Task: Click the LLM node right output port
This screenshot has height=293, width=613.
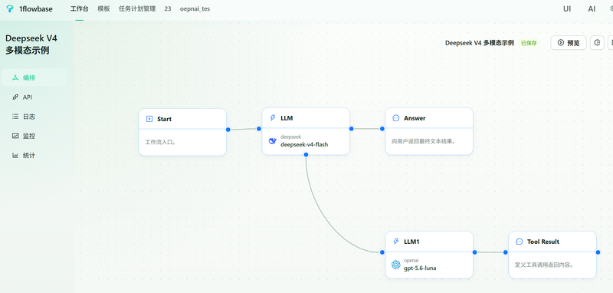Action: (351, 128)
